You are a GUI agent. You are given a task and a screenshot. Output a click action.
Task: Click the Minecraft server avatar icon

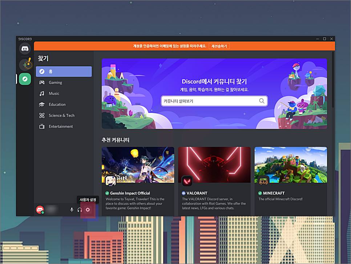(263, 181)
